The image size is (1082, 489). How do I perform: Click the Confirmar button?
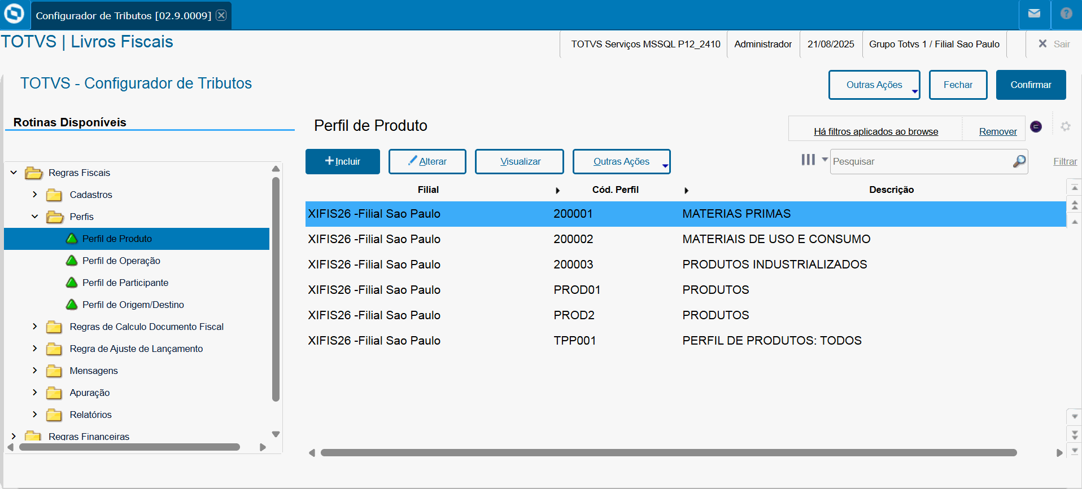(x=1031, y=85)
